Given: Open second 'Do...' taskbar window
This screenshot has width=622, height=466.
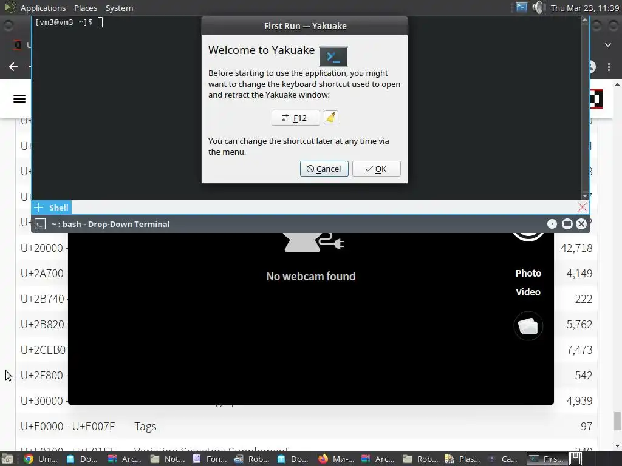Looking at the screenshot, I should (294, 459).
